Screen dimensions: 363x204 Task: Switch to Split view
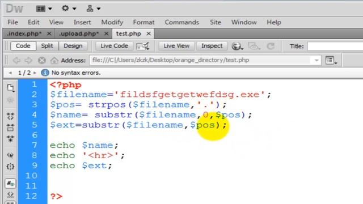coord(47,46)
